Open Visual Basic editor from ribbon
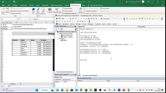The width and height of the screenshot is (166, 93). click(3, 11)
